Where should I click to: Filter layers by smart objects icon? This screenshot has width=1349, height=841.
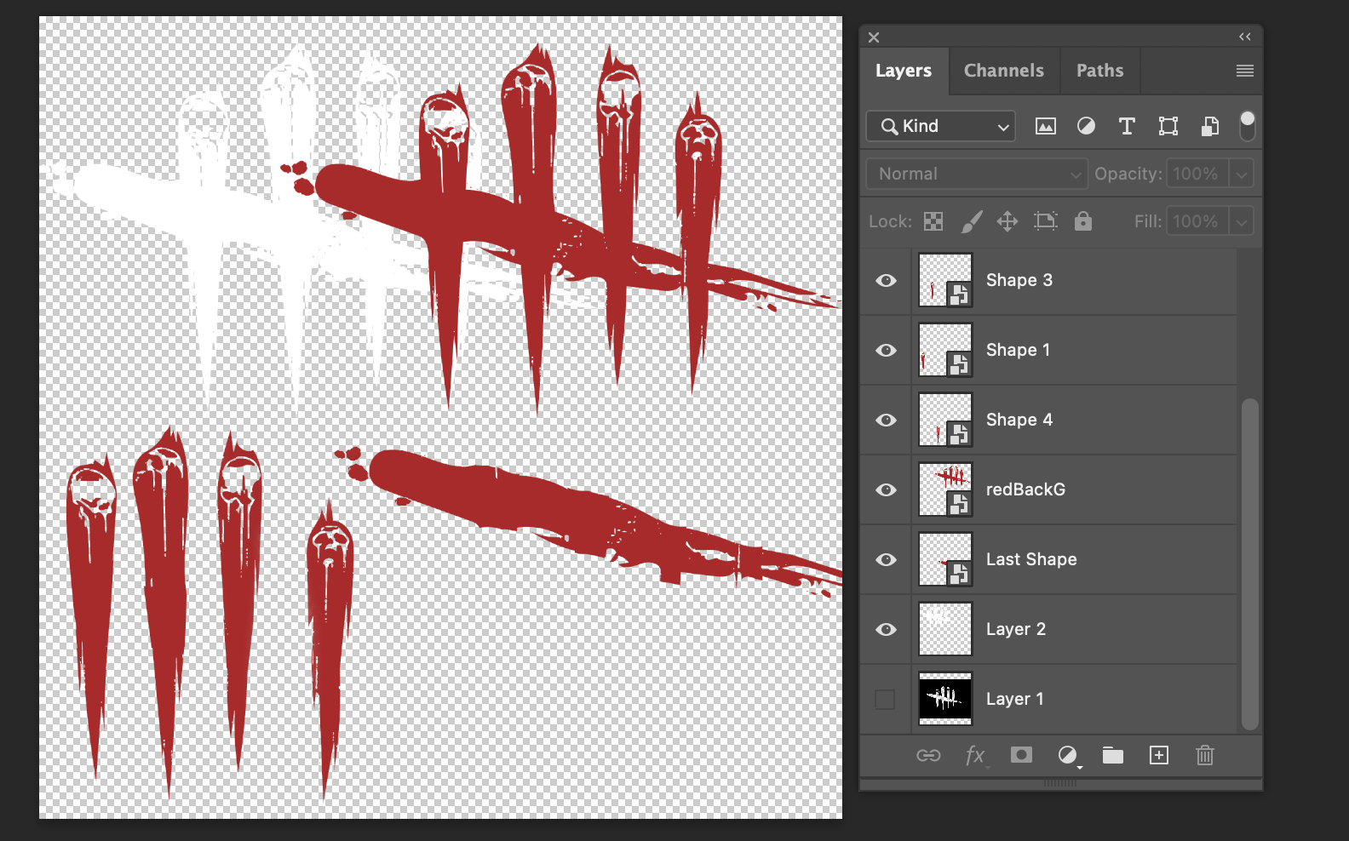click(x=1209, y=127)
